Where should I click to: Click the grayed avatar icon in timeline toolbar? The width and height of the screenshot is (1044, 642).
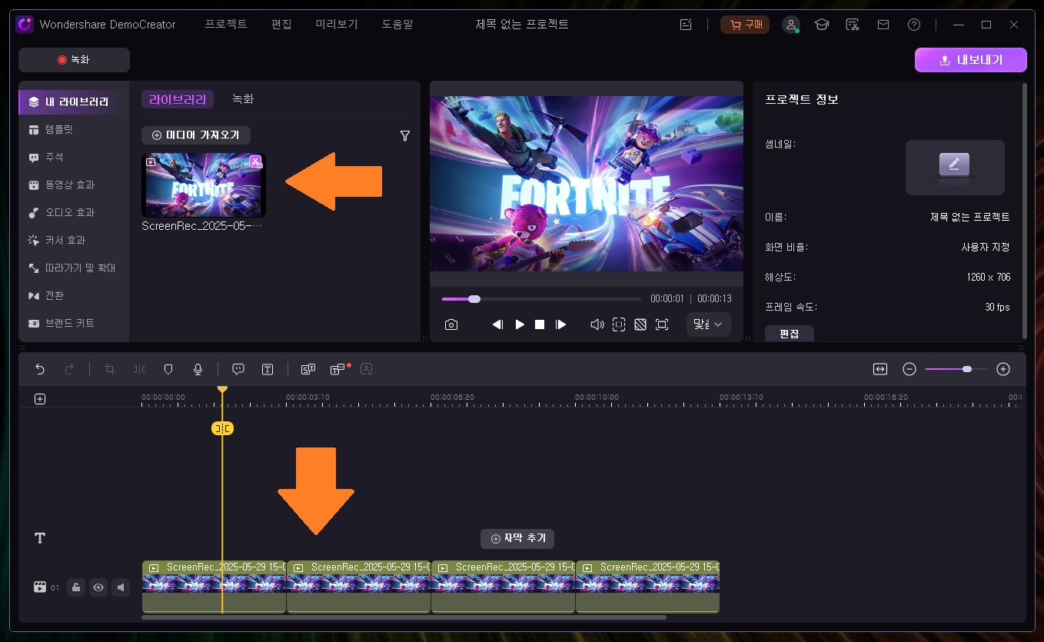click(367, 369)
